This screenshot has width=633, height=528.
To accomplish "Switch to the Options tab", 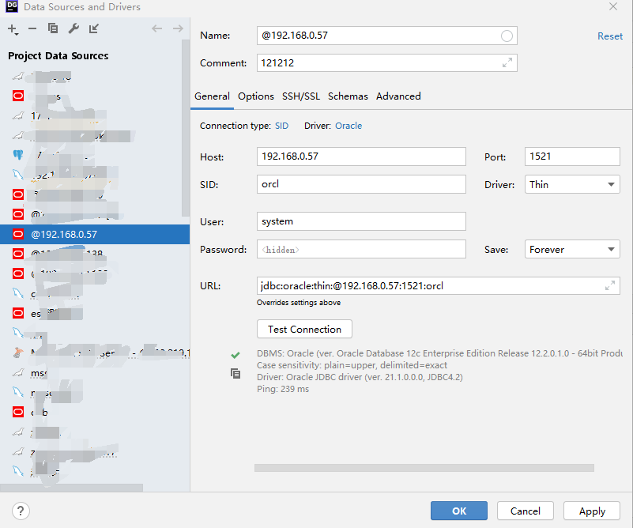I will point(256,96).
